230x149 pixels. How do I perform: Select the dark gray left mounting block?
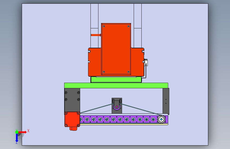[x=72, y=100]
